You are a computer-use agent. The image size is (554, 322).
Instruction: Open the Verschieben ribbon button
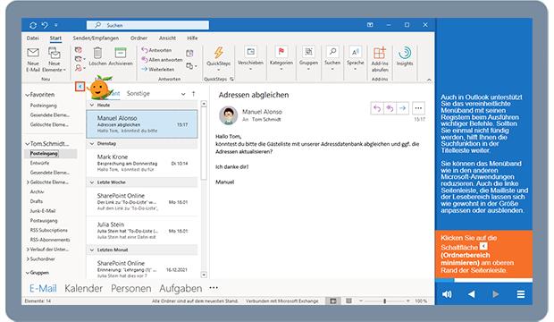point(250,58)
